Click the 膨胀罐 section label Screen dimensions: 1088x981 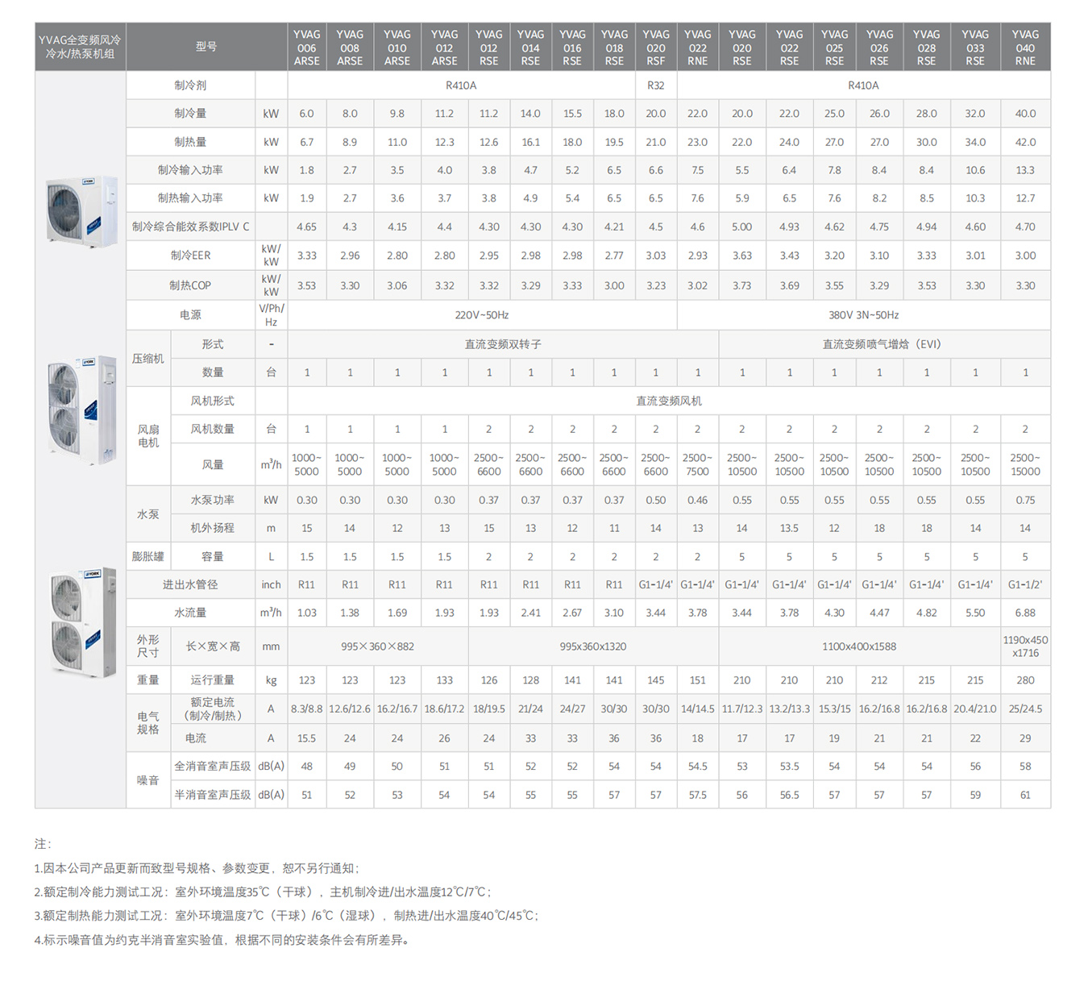pyautogui.click(x=148, y=556)
